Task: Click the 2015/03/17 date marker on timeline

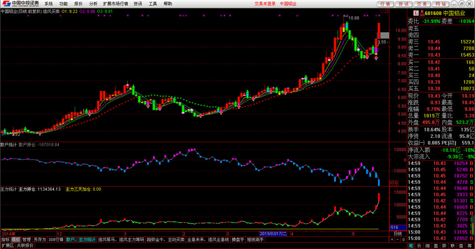Action: [x=273, y=234]
